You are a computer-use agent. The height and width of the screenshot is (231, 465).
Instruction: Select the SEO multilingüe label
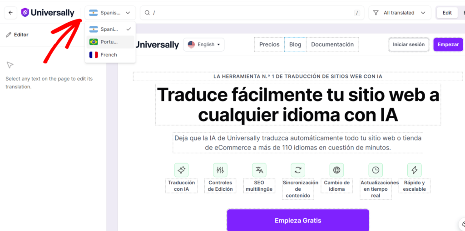coord(259,186)
